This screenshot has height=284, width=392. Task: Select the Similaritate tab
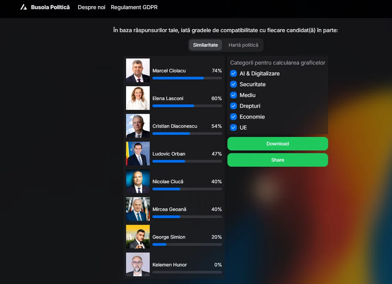205,45
